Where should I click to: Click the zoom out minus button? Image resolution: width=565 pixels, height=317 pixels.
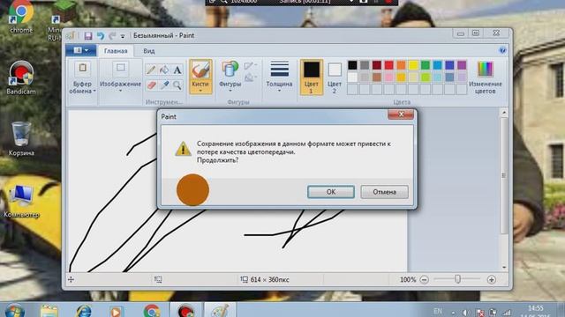click(x=424, y=280)
